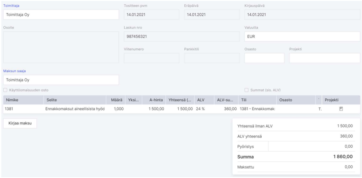Enable the Käyttöomaisuuden osto checkbox

5,90
